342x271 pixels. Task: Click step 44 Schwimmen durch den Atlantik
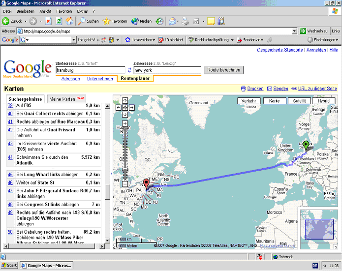tap(54, 160)
